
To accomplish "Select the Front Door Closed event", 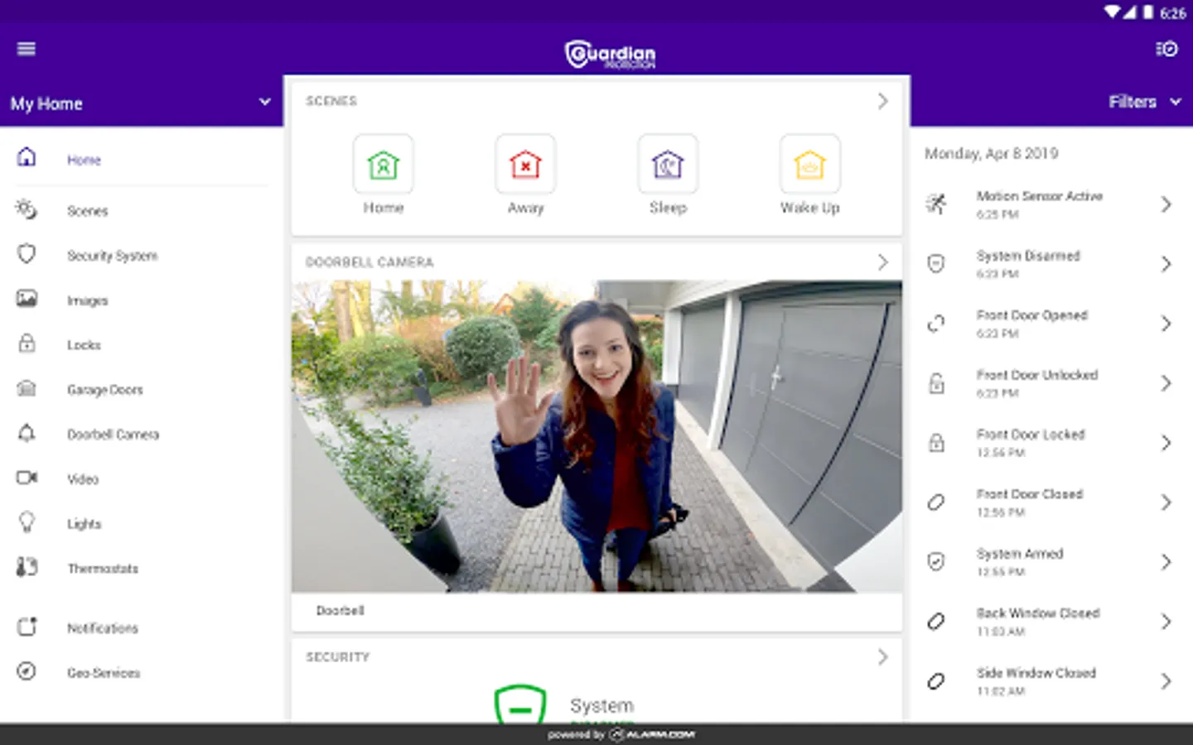I will pyautogui.click(x=1051, y=502).
